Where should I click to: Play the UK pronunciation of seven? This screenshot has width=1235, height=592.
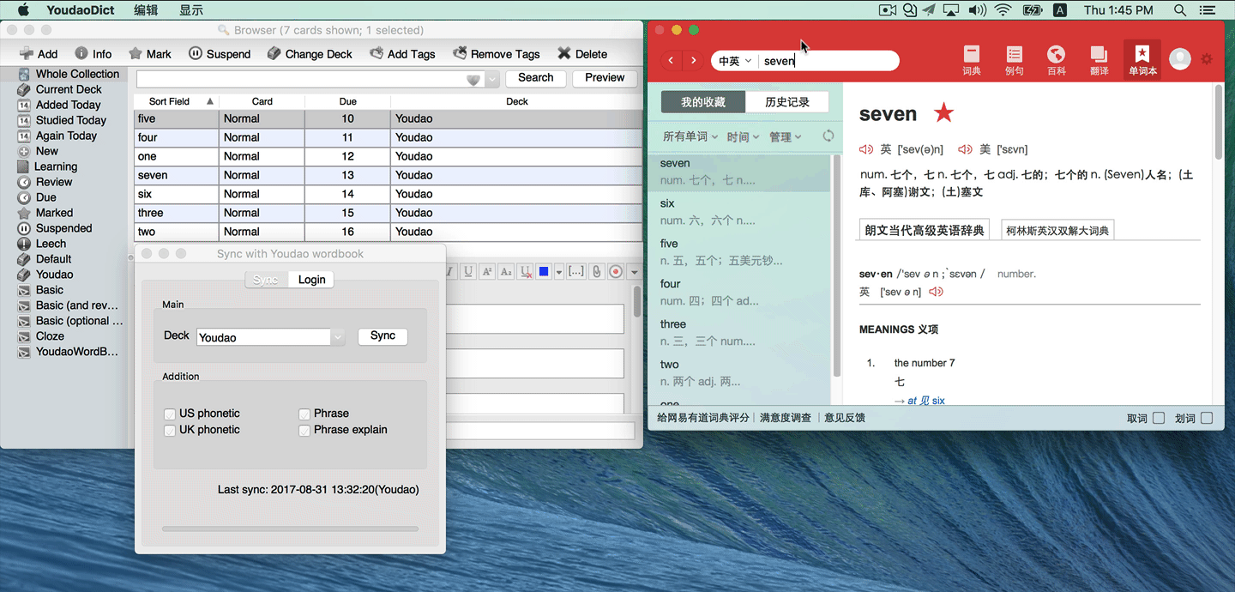(x=866, y=149)
